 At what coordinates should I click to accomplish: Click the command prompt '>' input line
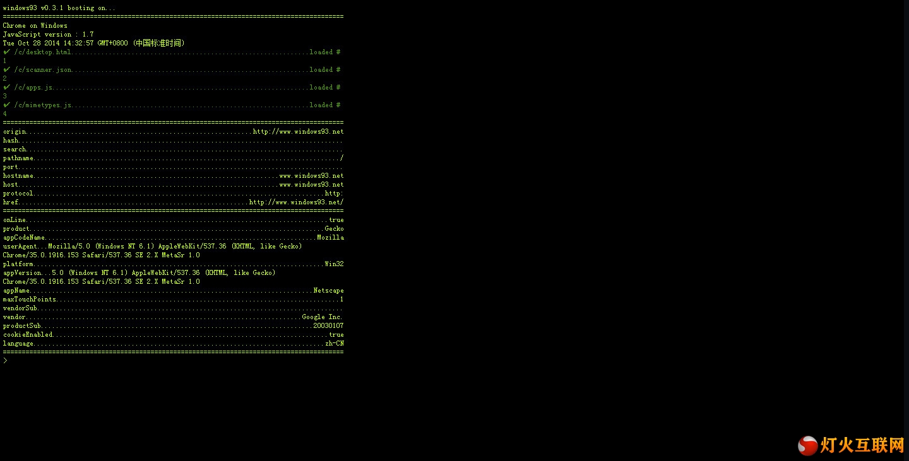pyautogui.click(x=5, y=361)
